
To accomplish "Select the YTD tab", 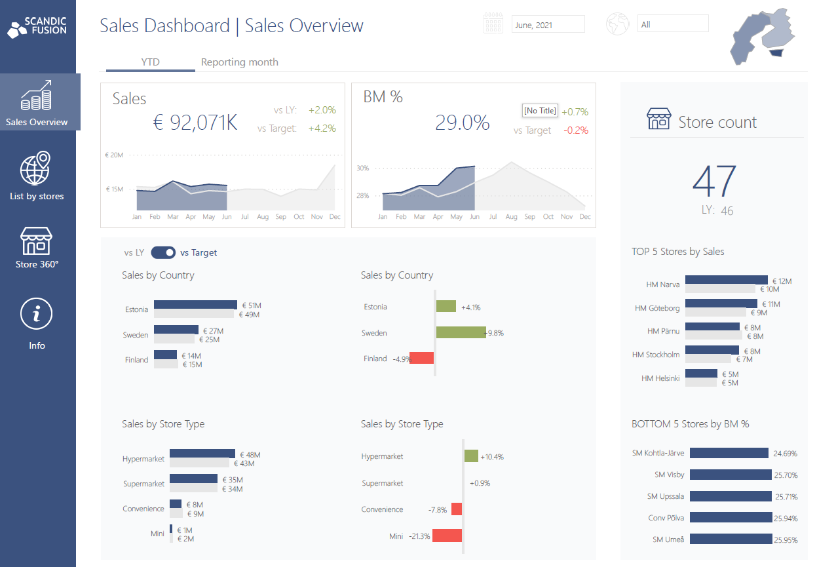I will tap(150, 62).
